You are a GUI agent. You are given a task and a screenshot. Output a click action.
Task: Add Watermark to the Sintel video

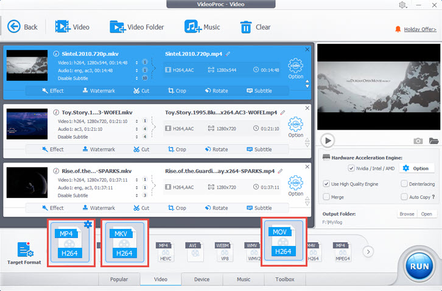pyautogui.click(x=99, y=91)
